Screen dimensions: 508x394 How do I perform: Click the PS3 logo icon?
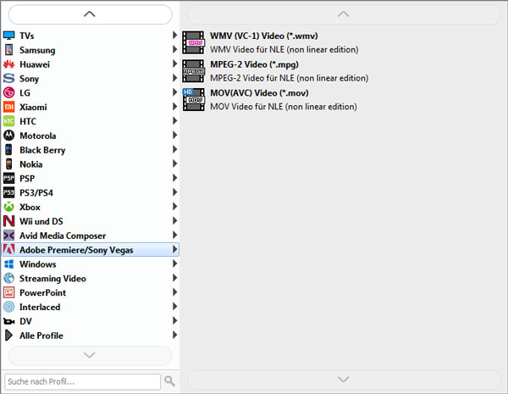coord(9,192)
